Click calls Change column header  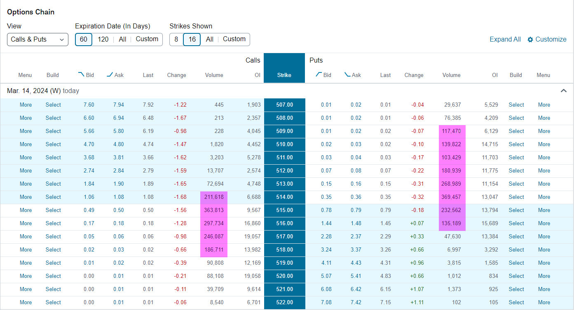click(x=177, y=75)
